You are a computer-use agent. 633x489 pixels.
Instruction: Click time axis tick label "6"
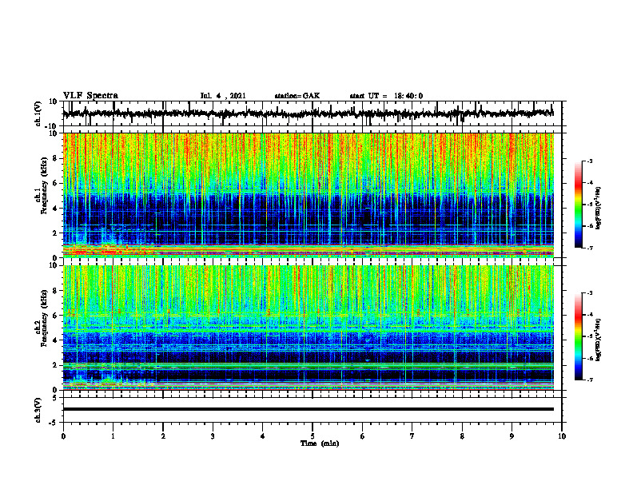pyautogui.click(x=363, y=436)
